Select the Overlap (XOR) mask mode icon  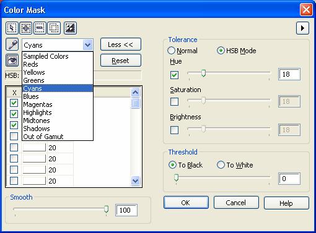(x=54, y=28)
